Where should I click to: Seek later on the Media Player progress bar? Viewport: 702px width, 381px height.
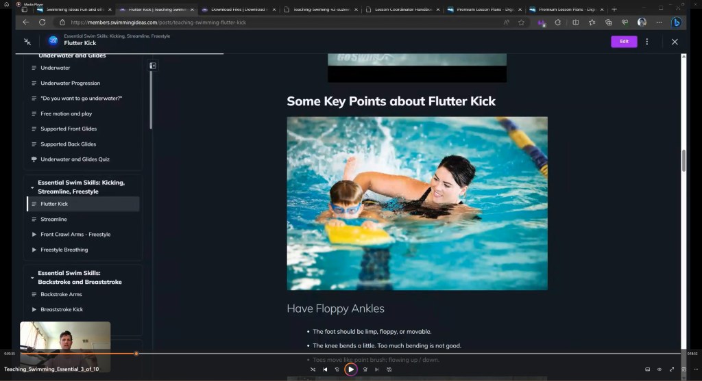(409, 354)
